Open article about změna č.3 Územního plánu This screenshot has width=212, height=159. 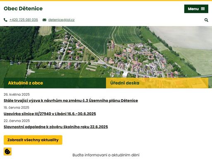coord(71,101)
